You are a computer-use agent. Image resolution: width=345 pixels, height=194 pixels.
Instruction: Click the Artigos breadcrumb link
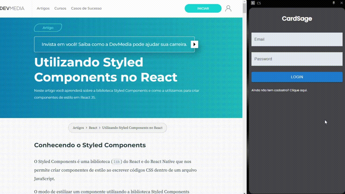(78, 128)
